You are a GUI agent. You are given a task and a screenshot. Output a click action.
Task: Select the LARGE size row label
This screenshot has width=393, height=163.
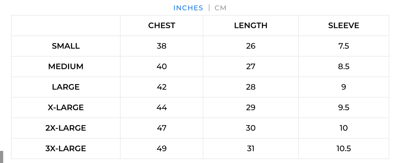click(66, 87)
